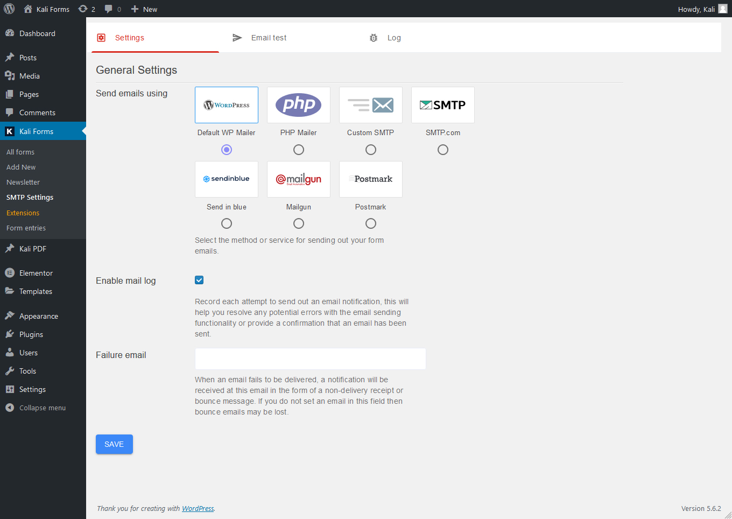Image resolution: width=732 pixels, height=519 pixels.
Task: Click the plus New icon in admin bar
Action: point(135,9)
